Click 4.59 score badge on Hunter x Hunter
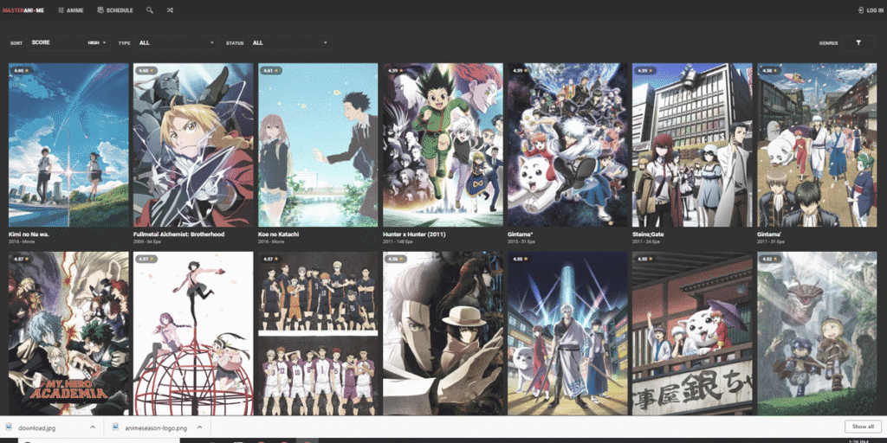This screenshot has width=887, height=443. (x=395, y=71)
